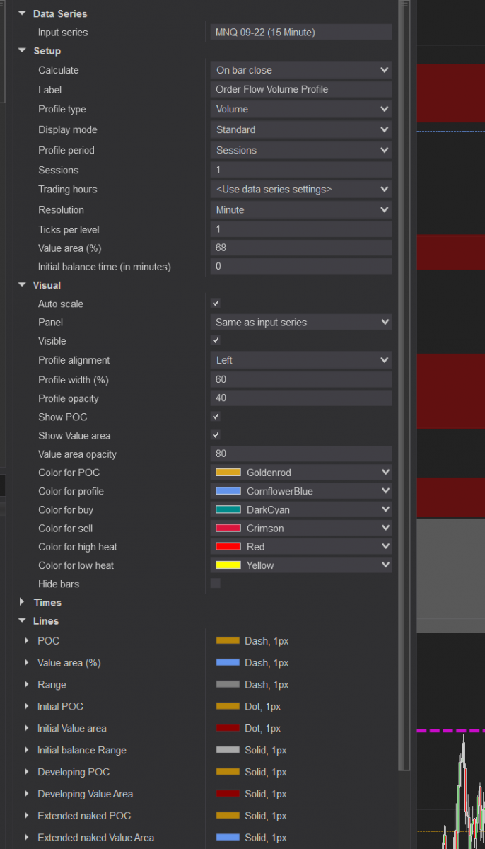Collapse the Setup section arrow
This screenshot has width=485, height=849.
(x=22, y=51)
